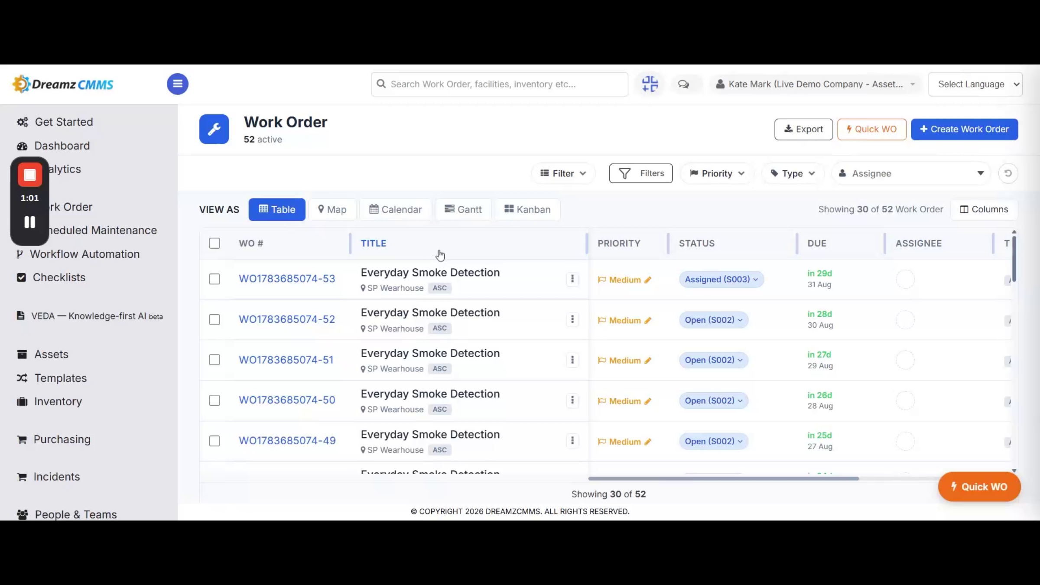Toggle the sidebar hamburger menu button
The width and height of the screenshot is (1040, 585).
click(x=178, y=84)
